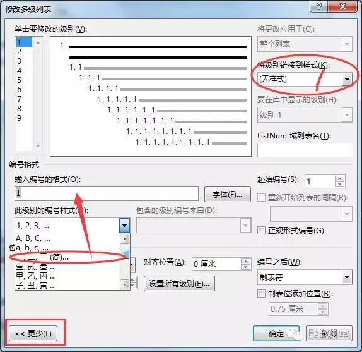Choose 一, 二, 三 (简) number style
The width and height of the screenshot is (362, 352).
click(x=67, y=257)
